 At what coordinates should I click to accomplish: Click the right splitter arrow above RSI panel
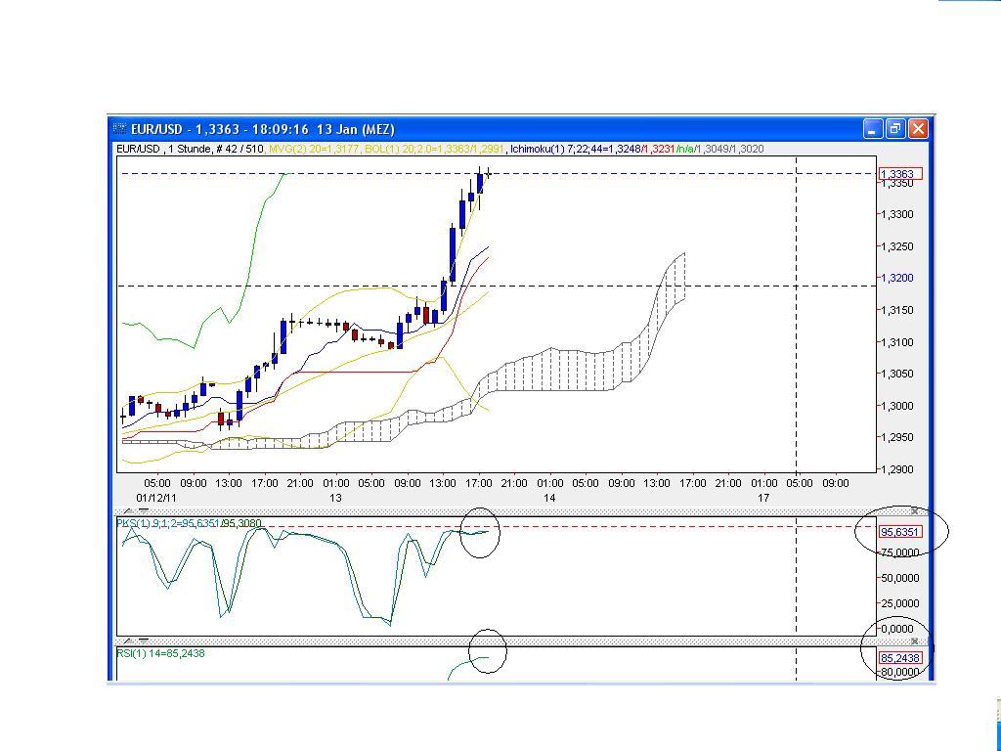[143, 641]
